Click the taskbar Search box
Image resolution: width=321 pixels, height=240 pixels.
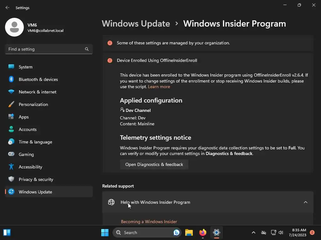[147, 232]
